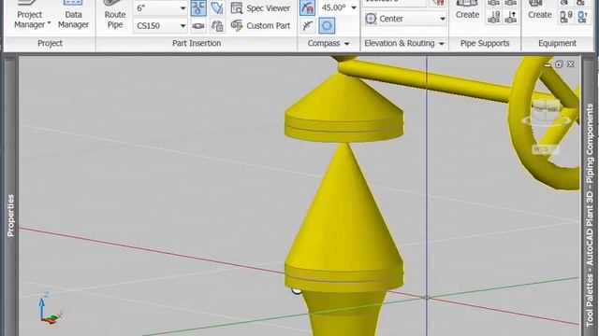
Task: Open the Properties palette side tab
Action: (x=10, y=216)
